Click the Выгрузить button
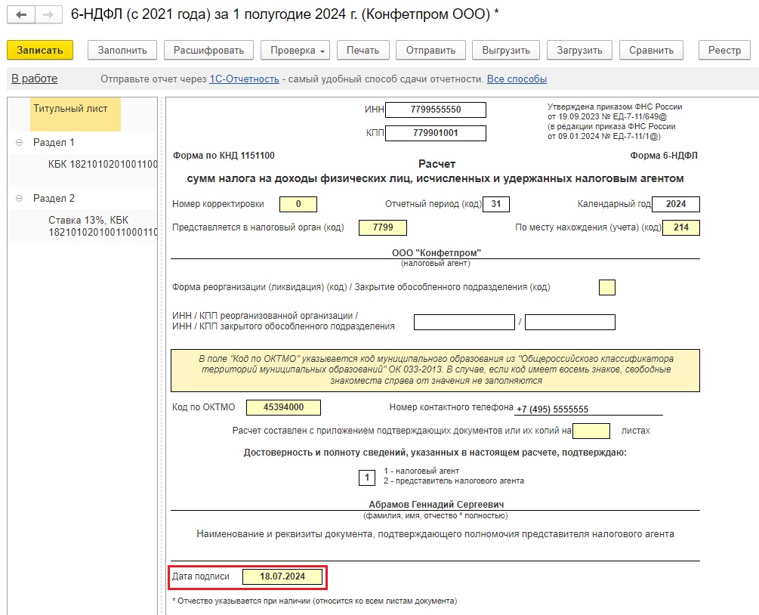Screen dimensions: 759x615 click(x=506, y=51)
